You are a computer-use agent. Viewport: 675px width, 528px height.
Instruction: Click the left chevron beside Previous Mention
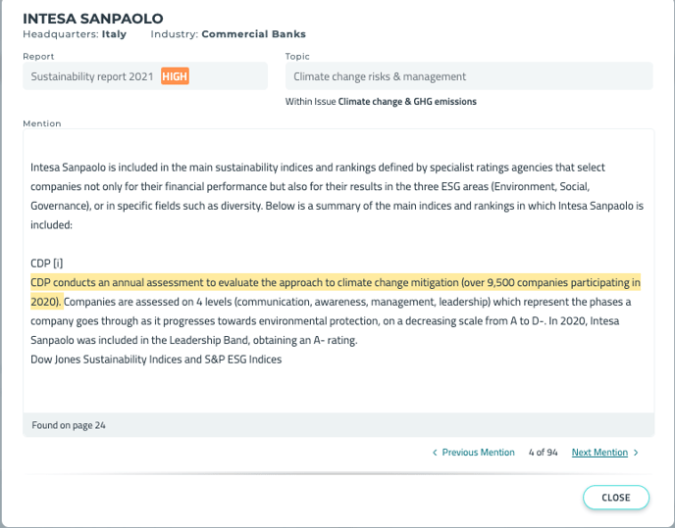(x=435, y=453)
